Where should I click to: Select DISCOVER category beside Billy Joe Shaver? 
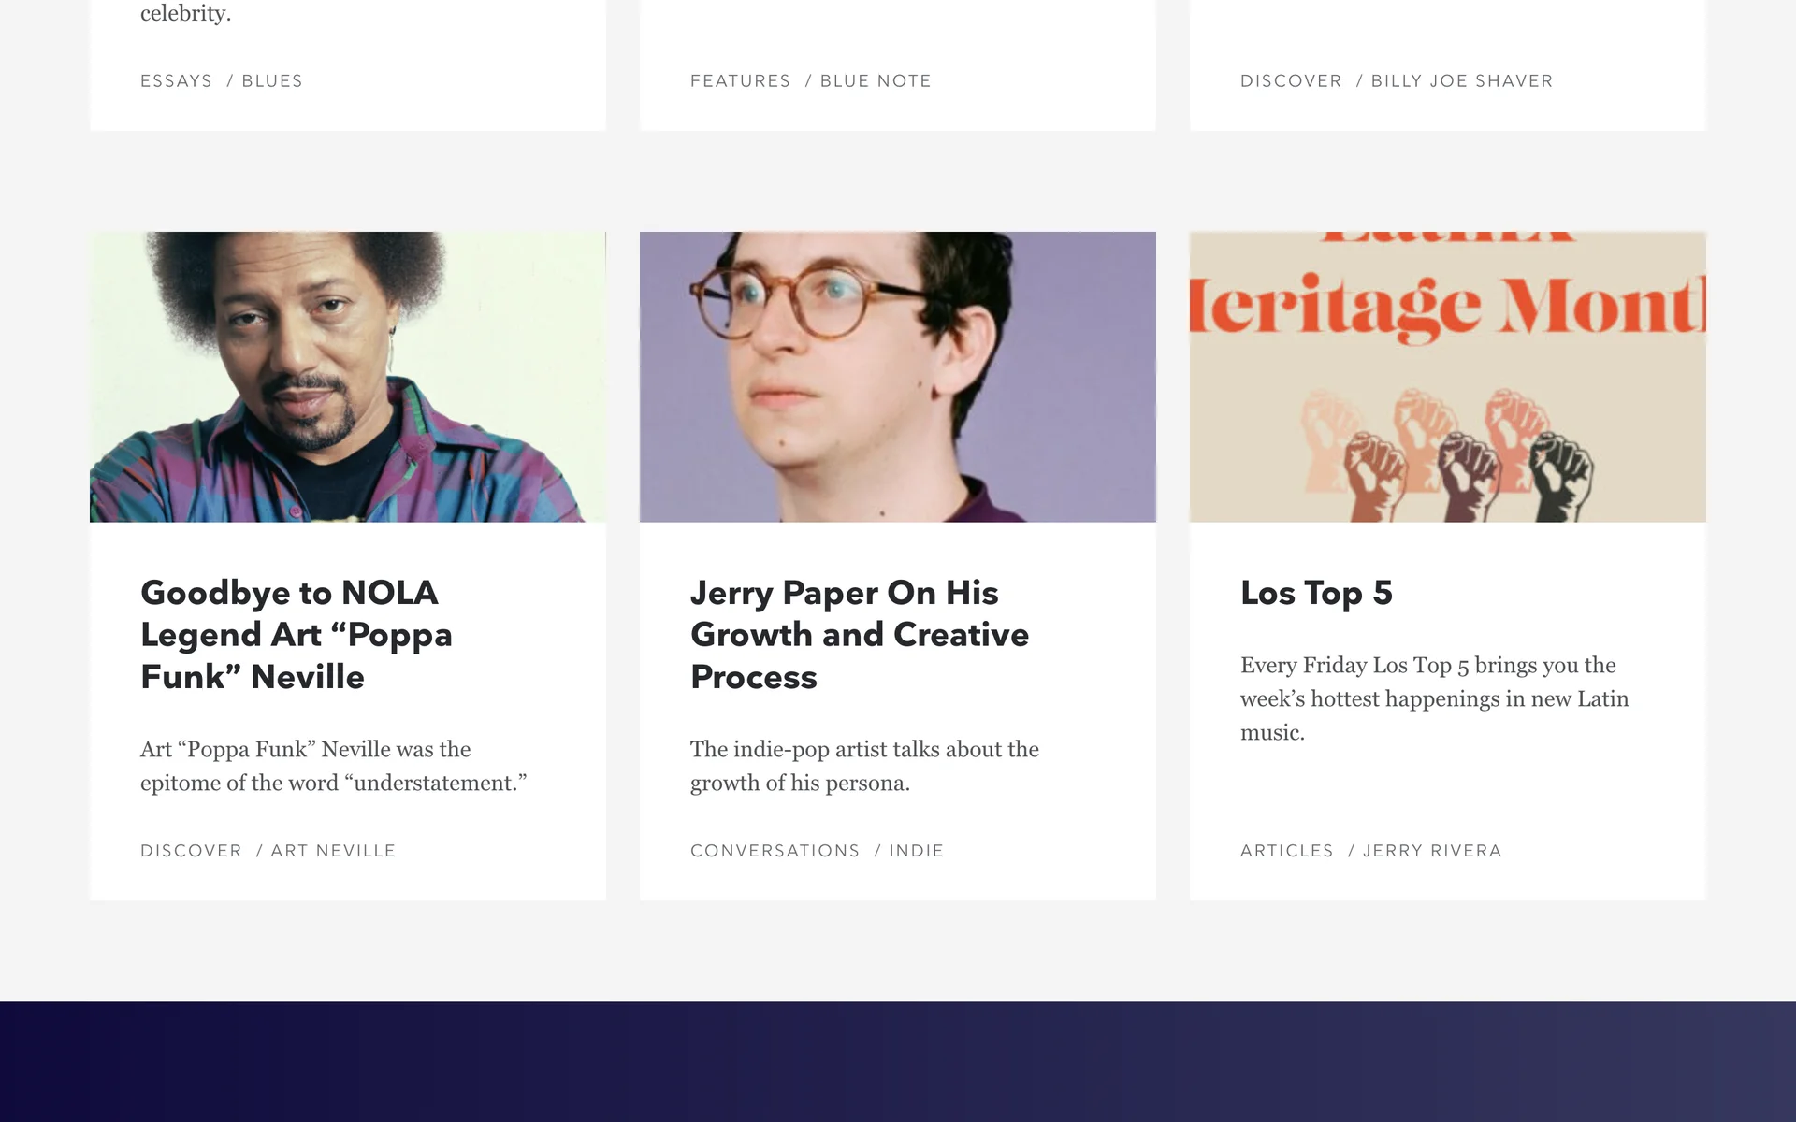[x=1291, y=81]
